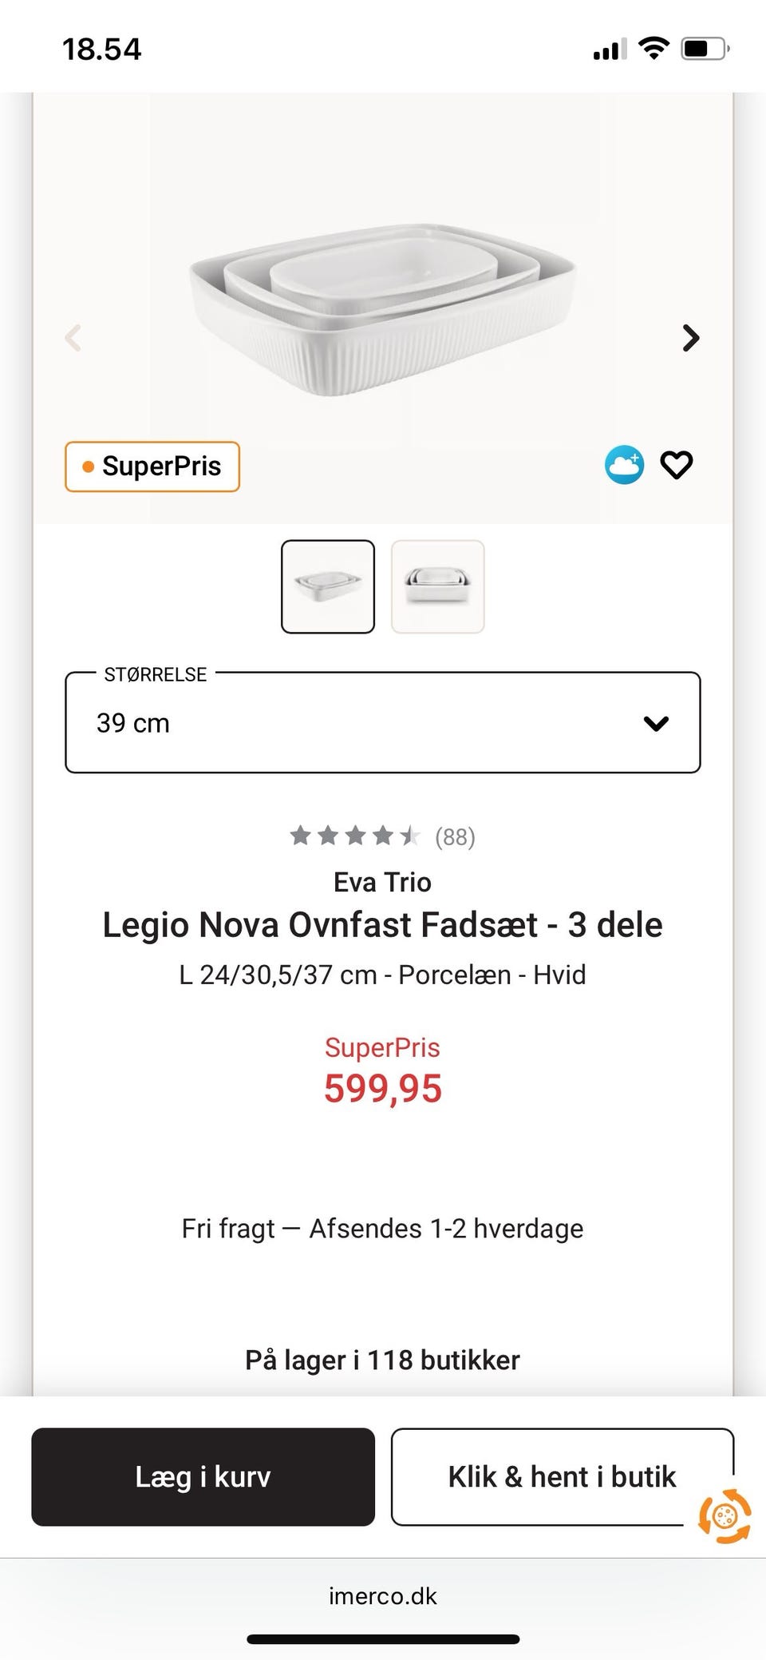Choose Klik & hent i butik

tap(561, 1477)
